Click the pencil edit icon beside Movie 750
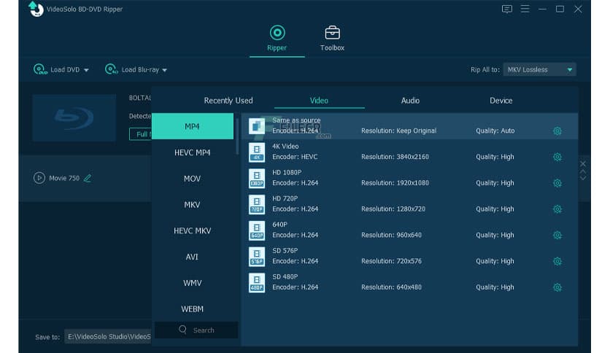Viewport: 610px width, 353px height. (x=88, y=178)
